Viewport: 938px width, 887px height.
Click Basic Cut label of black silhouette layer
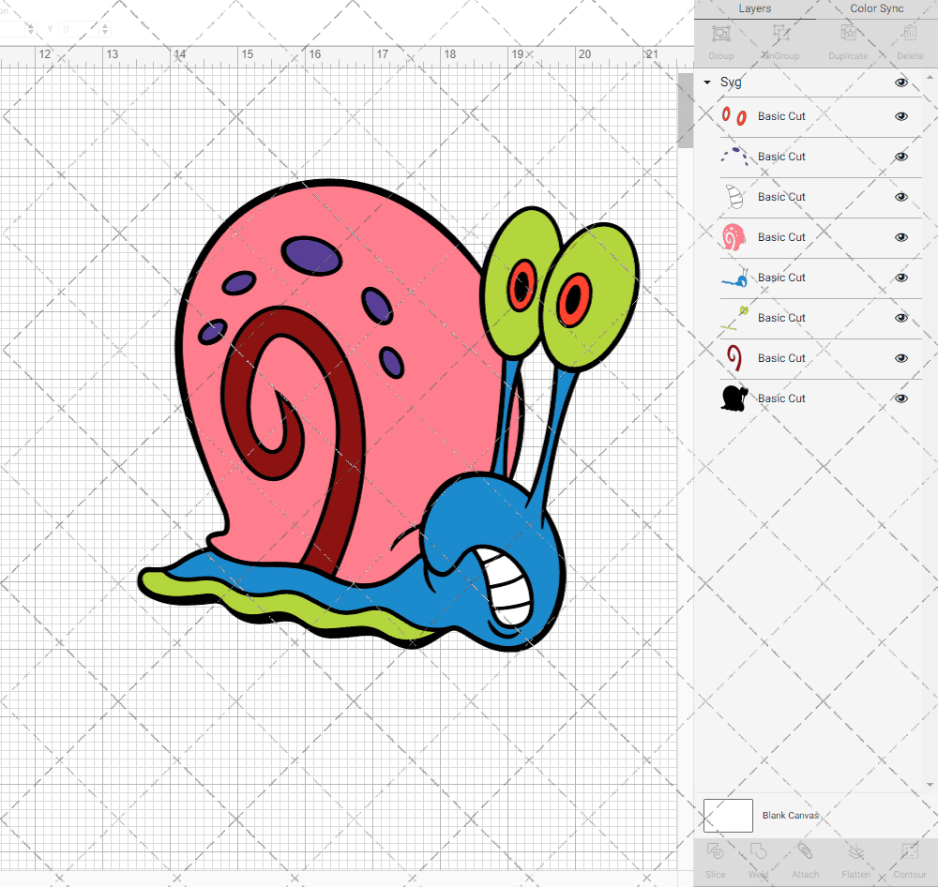(781, 398)
